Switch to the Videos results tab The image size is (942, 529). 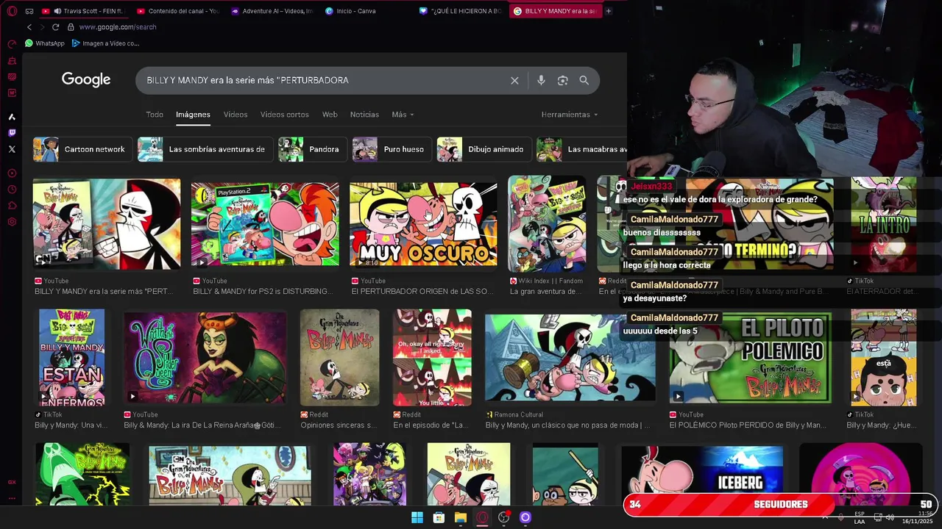coord(235,115)
